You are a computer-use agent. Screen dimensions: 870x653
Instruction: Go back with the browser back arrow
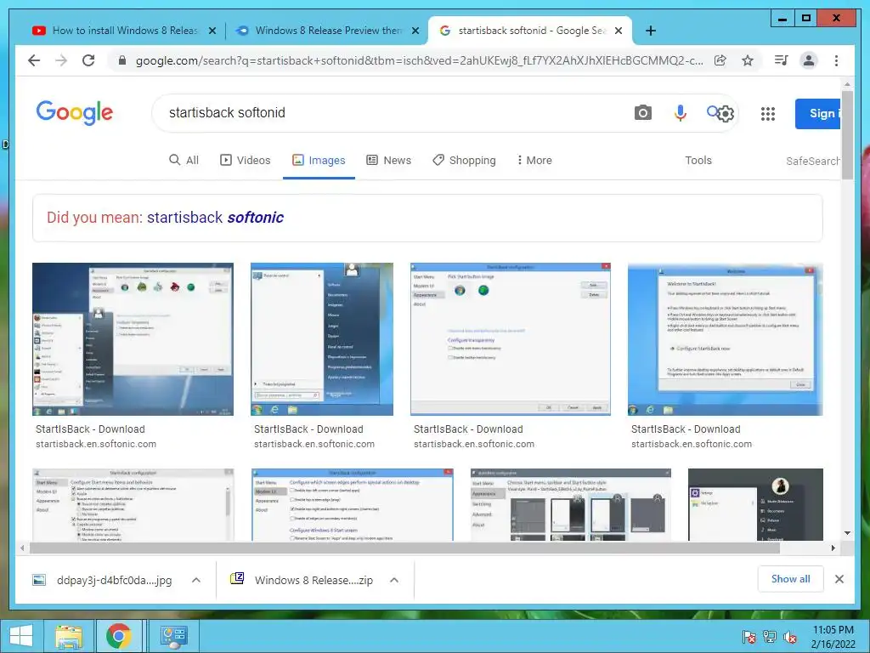coord(34,60)
